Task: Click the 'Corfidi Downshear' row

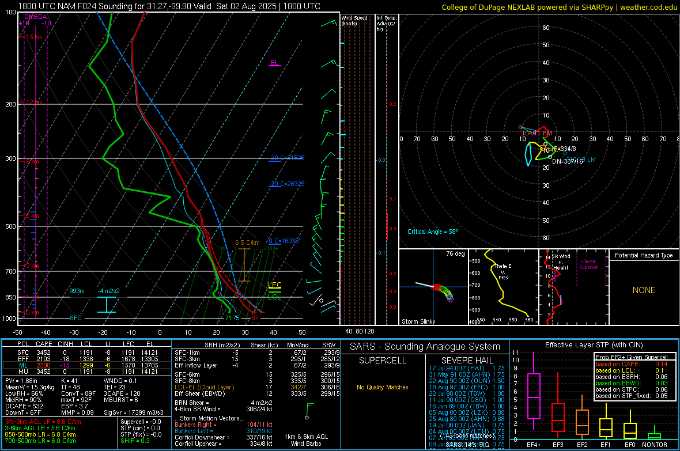Action: point(224,437)
